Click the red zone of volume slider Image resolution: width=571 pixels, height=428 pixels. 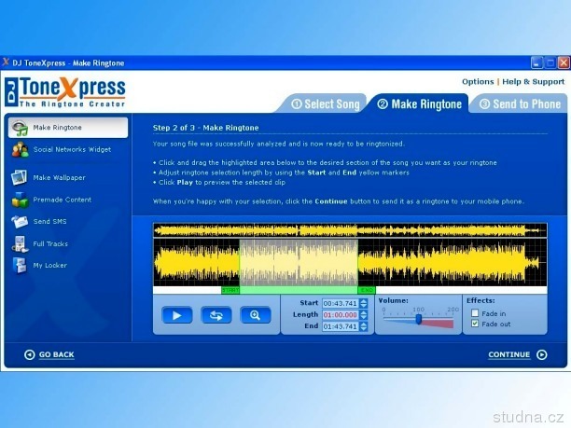point(438,324)
